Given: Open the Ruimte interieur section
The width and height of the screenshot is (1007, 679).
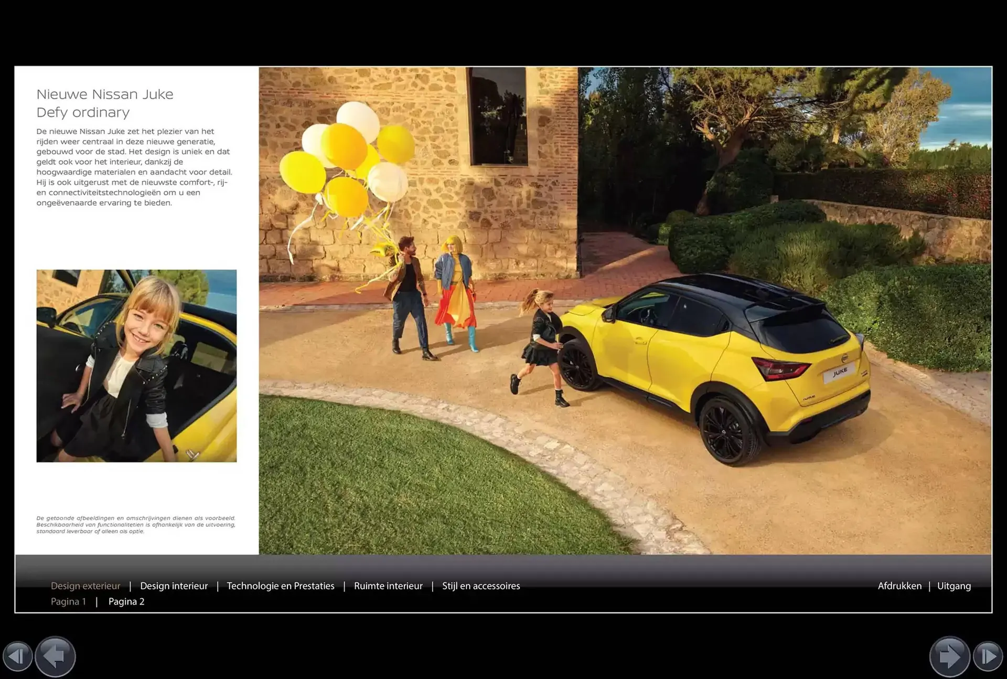Looking at the screenshot, I should tap(388, 586).
